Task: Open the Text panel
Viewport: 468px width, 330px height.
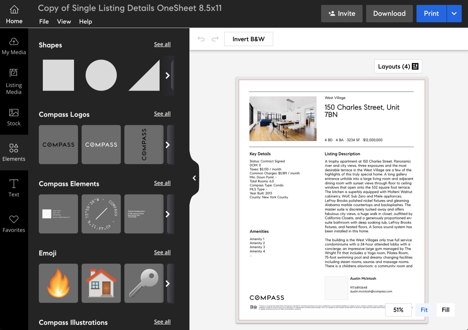Action: pyautogui.click(x=14, y=188)
